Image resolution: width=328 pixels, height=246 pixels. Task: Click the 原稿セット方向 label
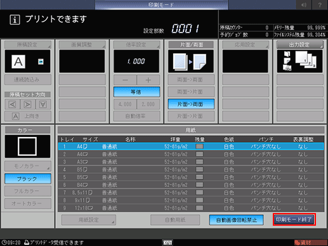pos(27,94)
